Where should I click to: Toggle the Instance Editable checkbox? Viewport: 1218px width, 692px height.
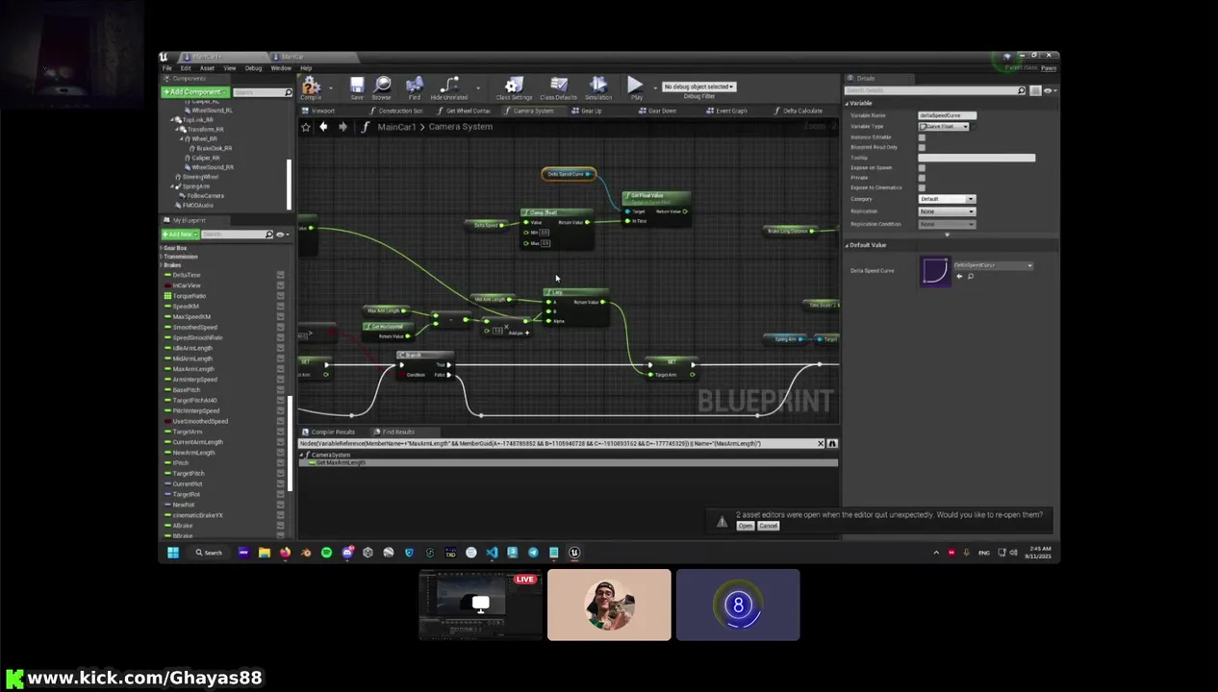[x=922, y=137]
